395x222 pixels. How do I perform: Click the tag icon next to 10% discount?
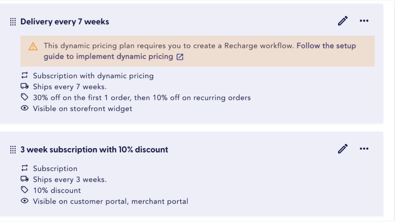(x=24, y=190)
